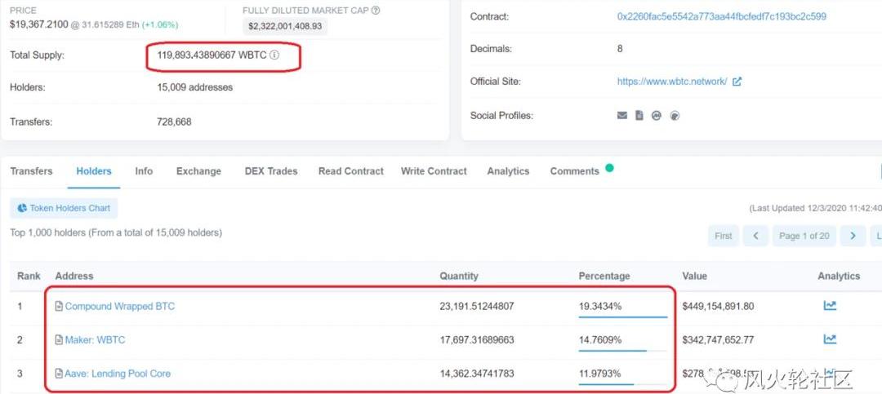Click the total supply value 119,893.43890667 WBTC
882x394 pixels.
[x=212, y=55]
